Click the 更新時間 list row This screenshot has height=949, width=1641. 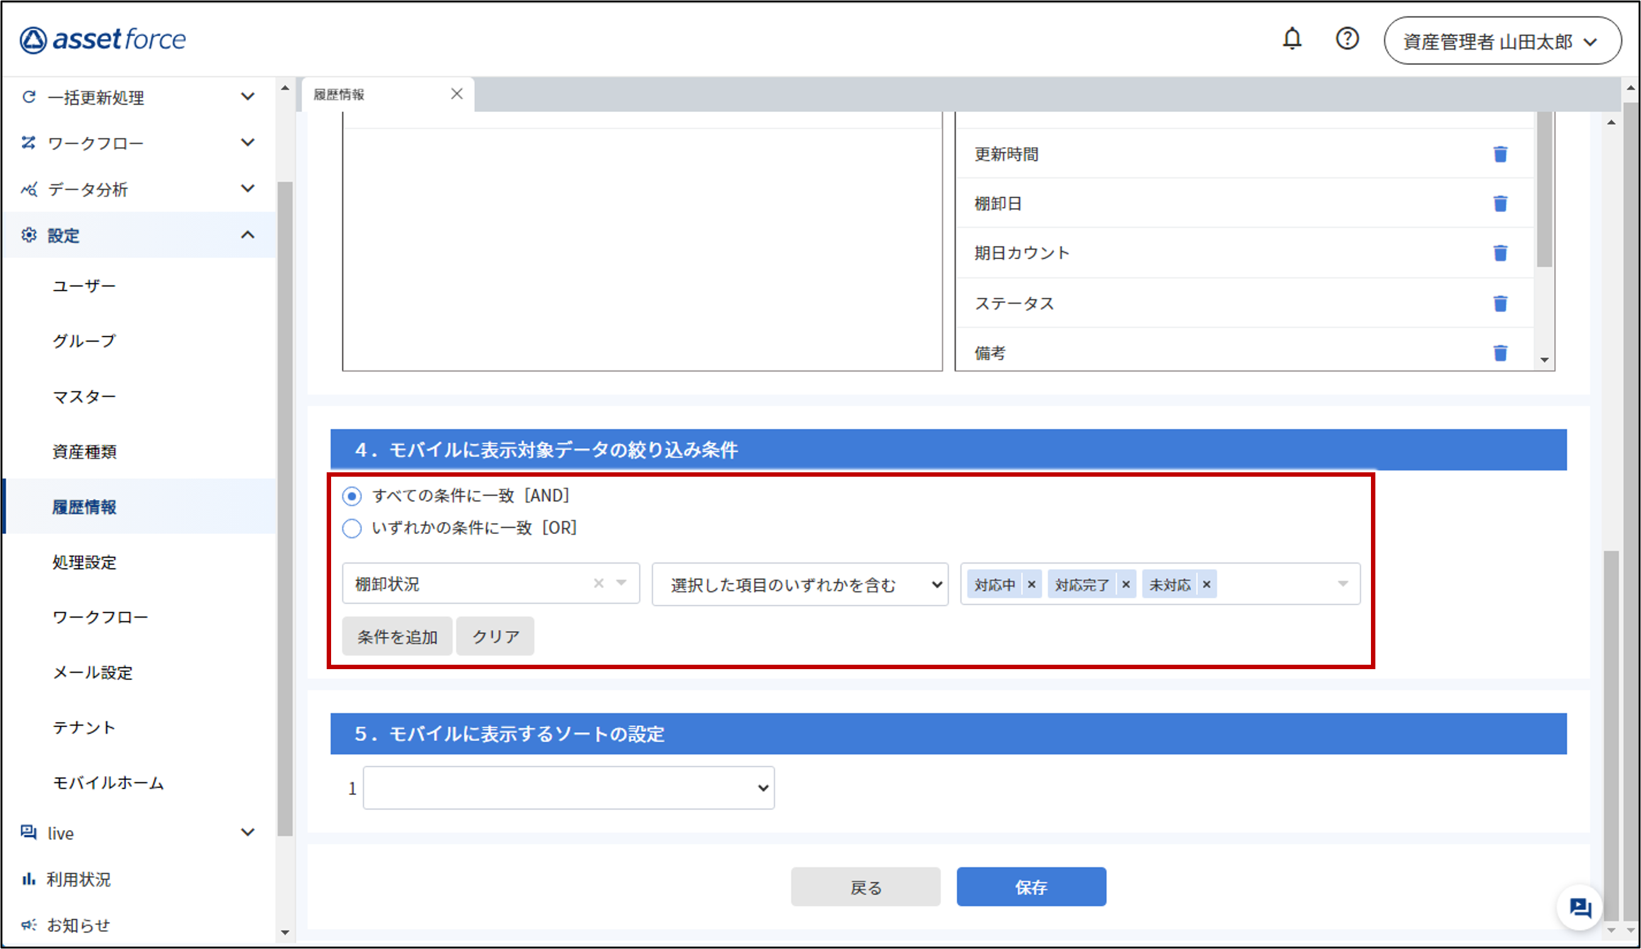click(1244, 154)
